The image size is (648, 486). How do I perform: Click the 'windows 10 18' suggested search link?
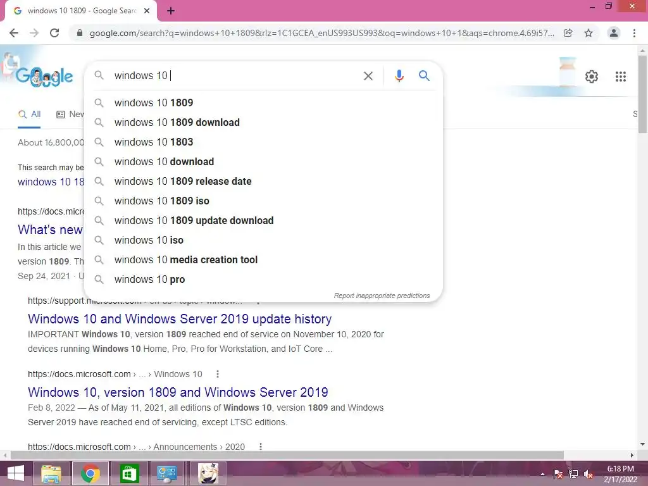(51, 182)
